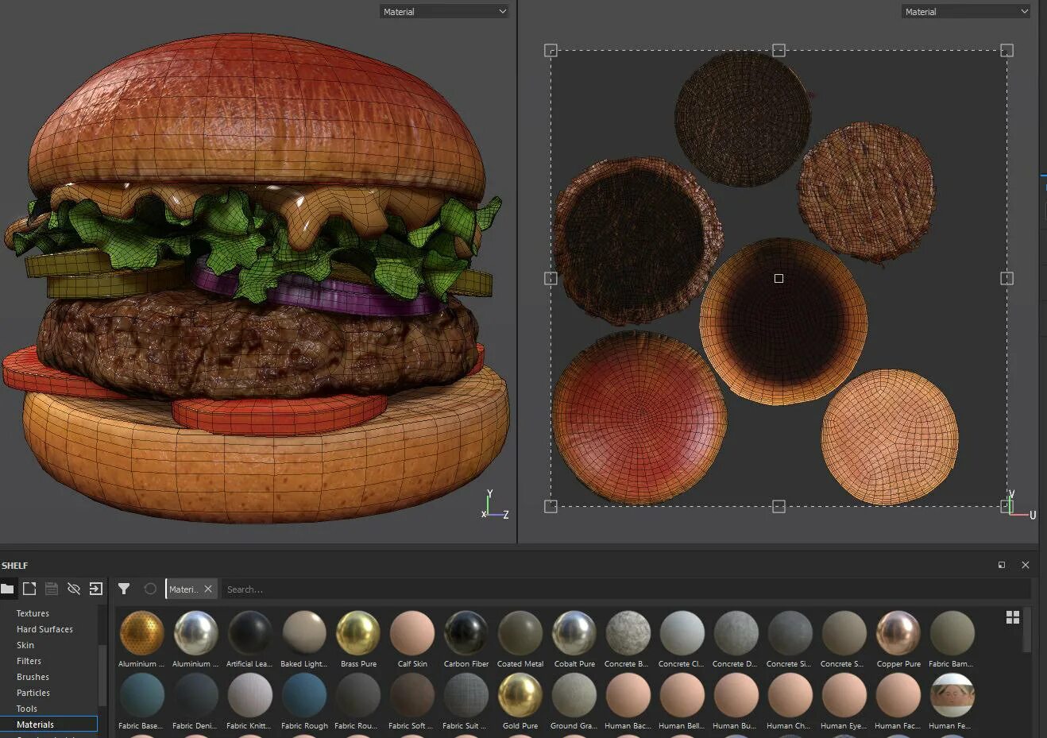Select the Brushes shelf category
The image size is (1047, 738).
coord(33,677)
